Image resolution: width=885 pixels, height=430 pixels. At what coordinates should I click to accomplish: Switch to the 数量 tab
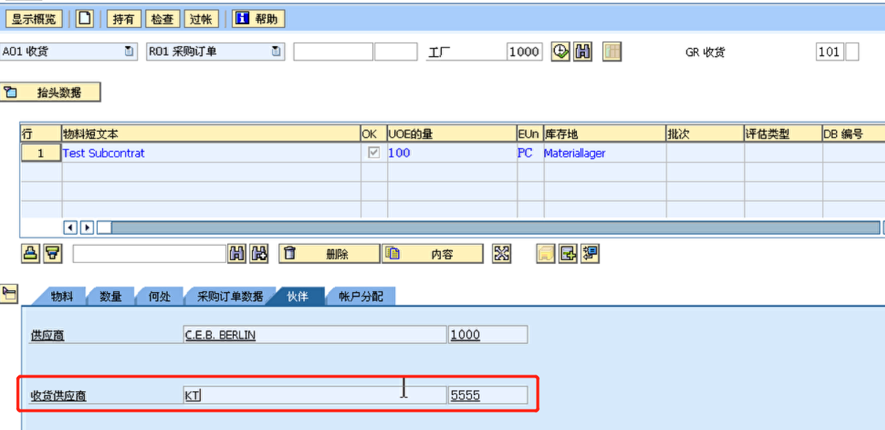(x=111, y=296)
